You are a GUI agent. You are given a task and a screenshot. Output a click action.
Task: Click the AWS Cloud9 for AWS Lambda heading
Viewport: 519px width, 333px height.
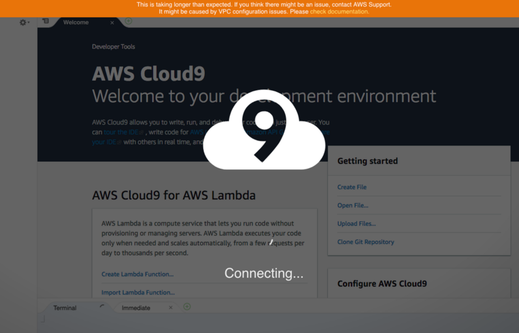[174, 195]
